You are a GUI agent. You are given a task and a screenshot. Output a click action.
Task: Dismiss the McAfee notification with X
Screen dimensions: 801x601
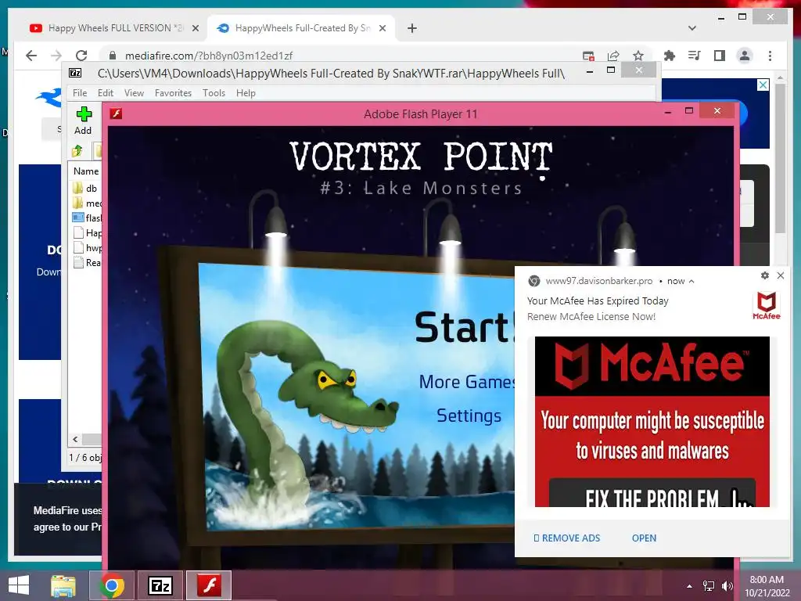pyautogui.click(x=781, y=275)
